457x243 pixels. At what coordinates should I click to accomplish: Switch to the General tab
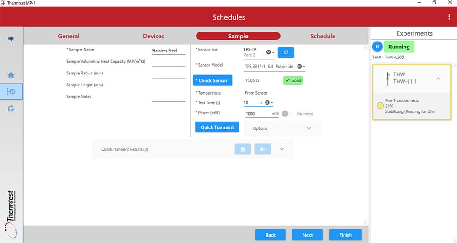click(69, 36)
